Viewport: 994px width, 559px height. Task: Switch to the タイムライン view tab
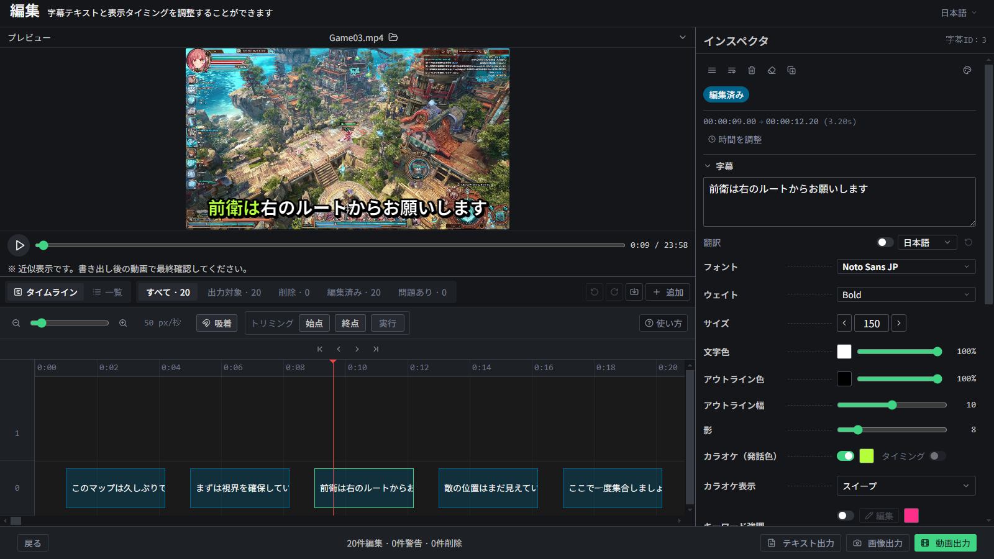click(45, 292)
